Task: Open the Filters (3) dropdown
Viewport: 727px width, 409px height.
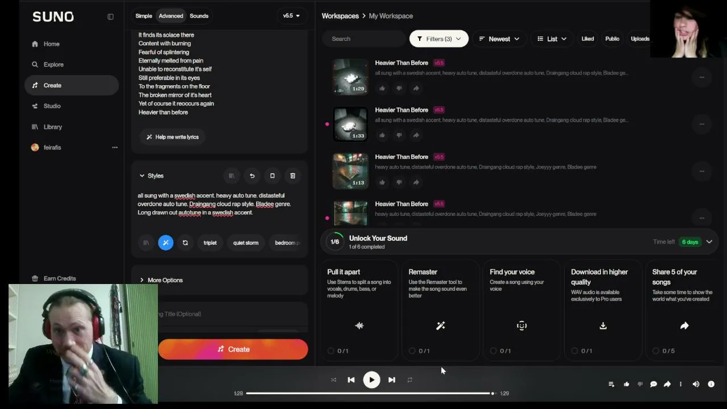Action: tap(439, 39)
